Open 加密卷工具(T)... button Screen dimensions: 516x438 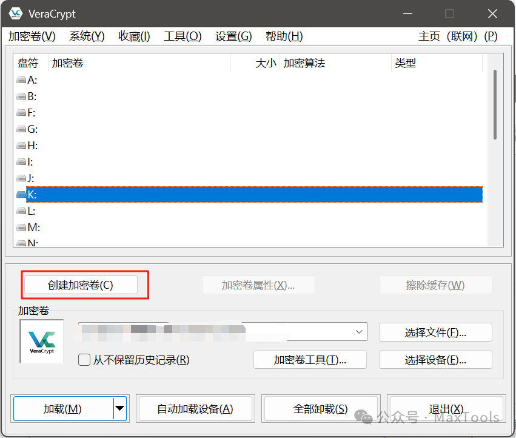310,360
